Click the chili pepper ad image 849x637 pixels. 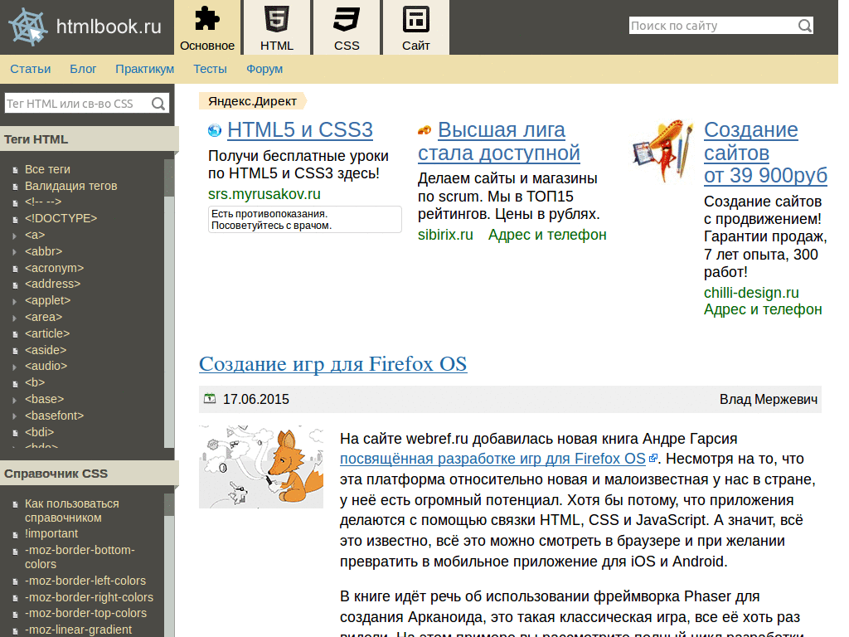tap(663, 151)
